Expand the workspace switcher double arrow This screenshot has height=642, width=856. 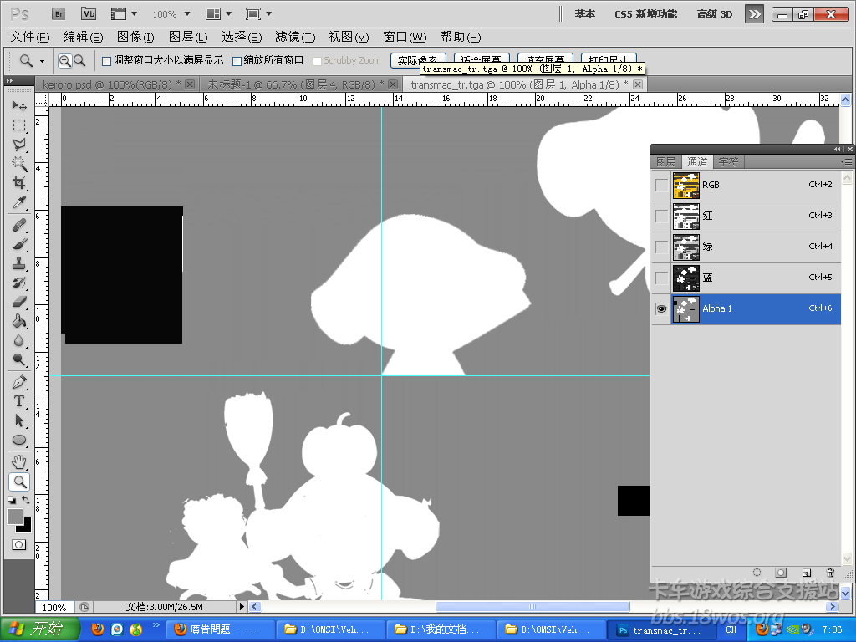(754, 14)
